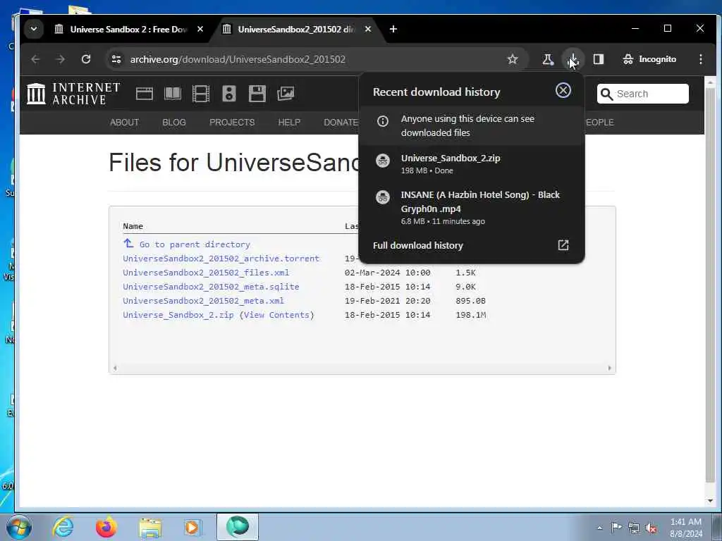The image size is (722, 541).
Task: Click the Incognito indicator
Action: 649,59
